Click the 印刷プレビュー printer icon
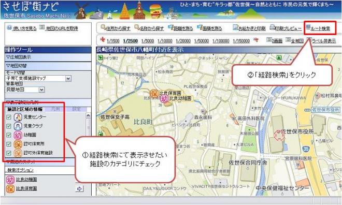This screenshot has width=342, height=205. [x=272, y=27]
